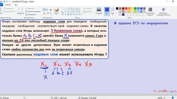Open Изменение цветов color editor
The width and height of the screenshot is (177, 99).
coord(150,11)
